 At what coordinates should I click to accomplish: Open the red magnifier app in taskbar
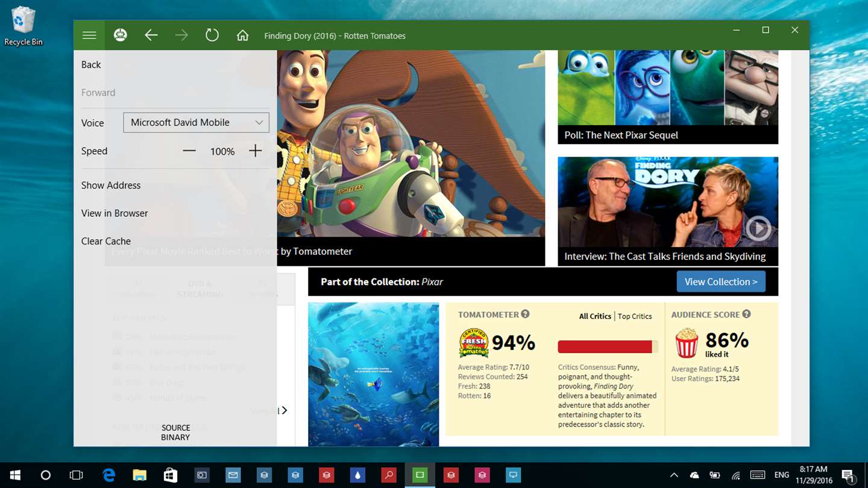click(389, 475)
